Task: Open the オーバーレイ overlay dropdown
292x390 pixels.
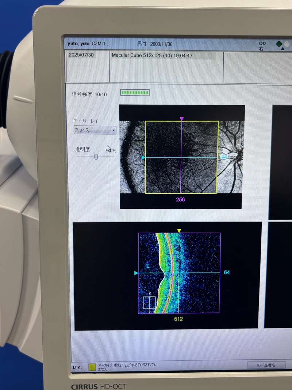Action: pyautogui.click(x=95, y=130)
